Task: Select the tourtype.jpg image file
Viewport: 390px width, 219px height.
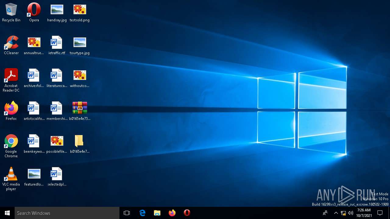Action: click(80, 45)
